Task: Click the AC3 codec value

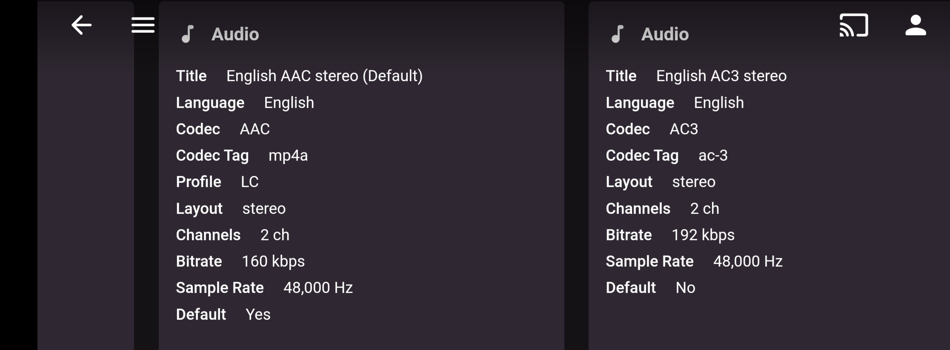Action: (684, 129)
